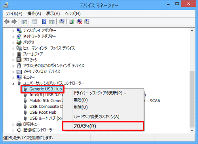The image size is (198, 144).
Task: Click the scrollbar down arrow
Action: [x=192, y=130]
